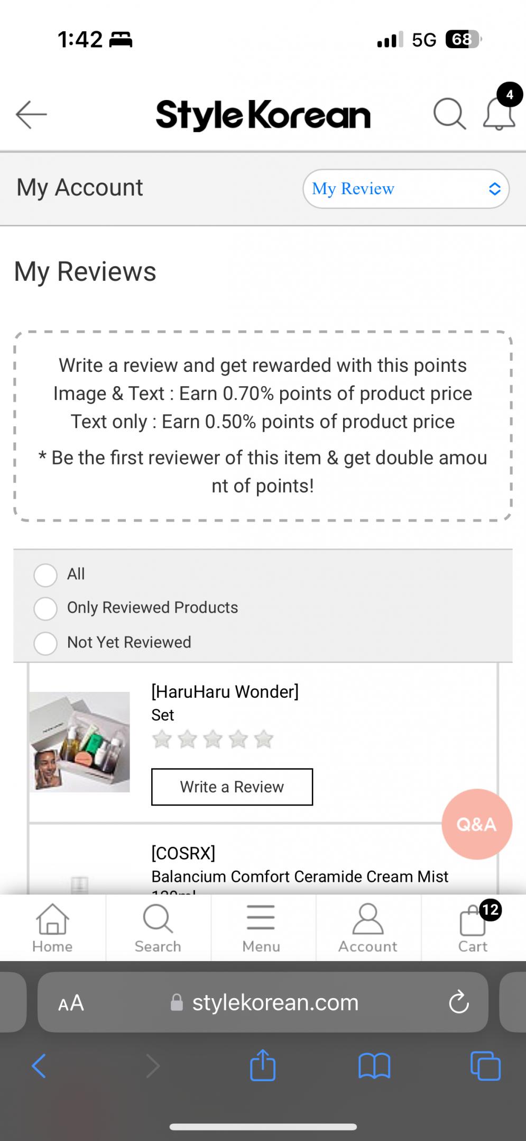Tap the Safari share icon
Screen dimensions: 526x1141
(x=263, y=1065)
